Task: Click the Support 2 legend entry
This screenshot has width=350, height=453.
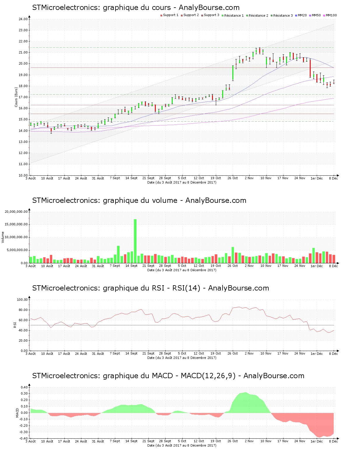Action: pos(190,15)
